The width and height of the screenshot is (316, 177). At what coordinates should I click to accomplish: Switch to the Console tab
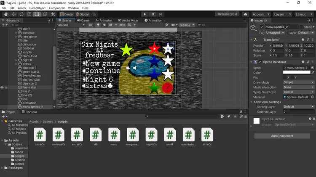coord(29,112)
